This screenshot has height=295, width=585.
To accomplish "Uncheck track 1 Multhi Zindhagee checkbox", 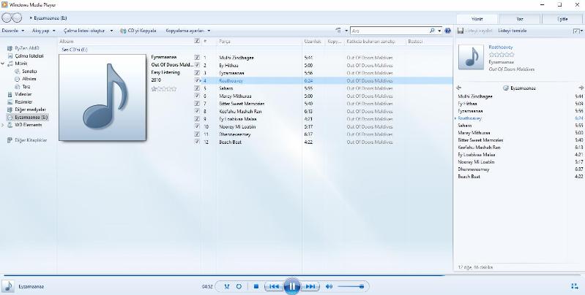I will (x=197, y=57).
